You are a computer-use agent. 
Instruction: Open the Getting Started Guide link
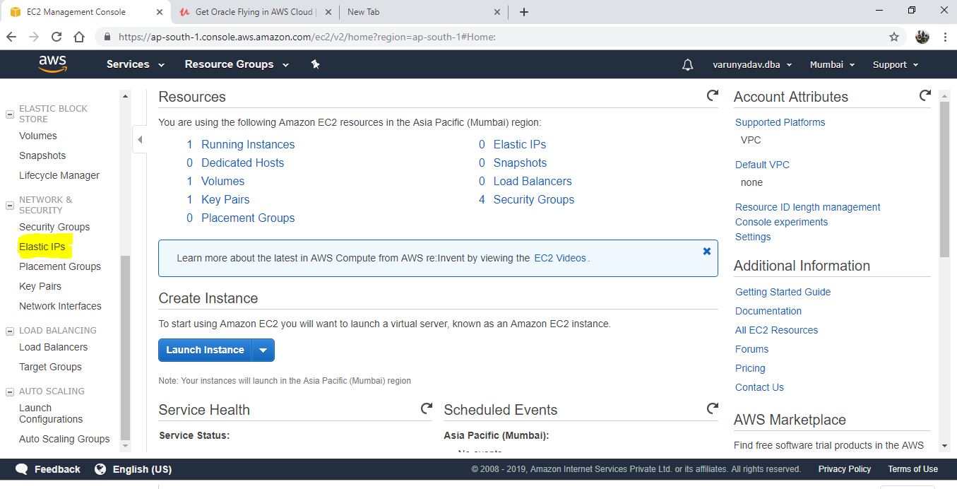(783, 292)
